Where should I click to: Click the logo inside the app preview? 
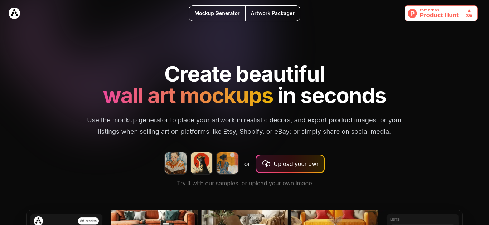pos(38,221)
